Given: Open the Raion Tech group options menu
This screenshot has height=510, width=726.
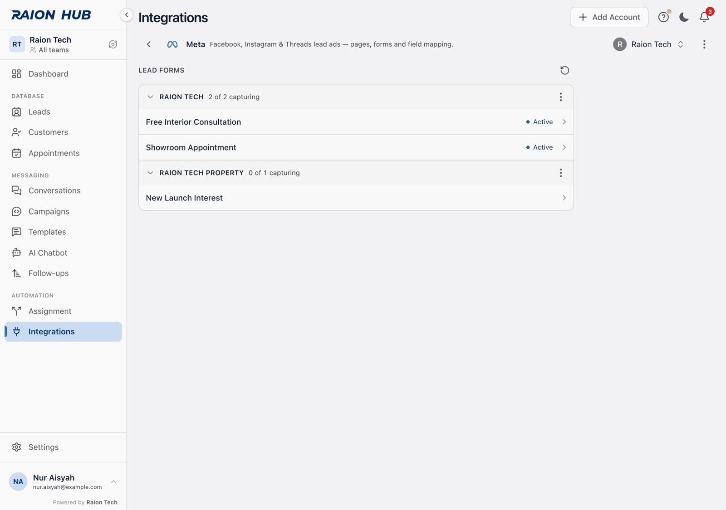Looking at the screenshot, I should click(561, 97).
